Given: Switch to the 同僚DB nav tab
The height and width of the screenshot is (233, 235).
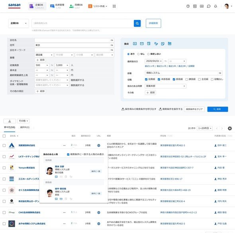Looking at the screenshot, I should point(76,6).
